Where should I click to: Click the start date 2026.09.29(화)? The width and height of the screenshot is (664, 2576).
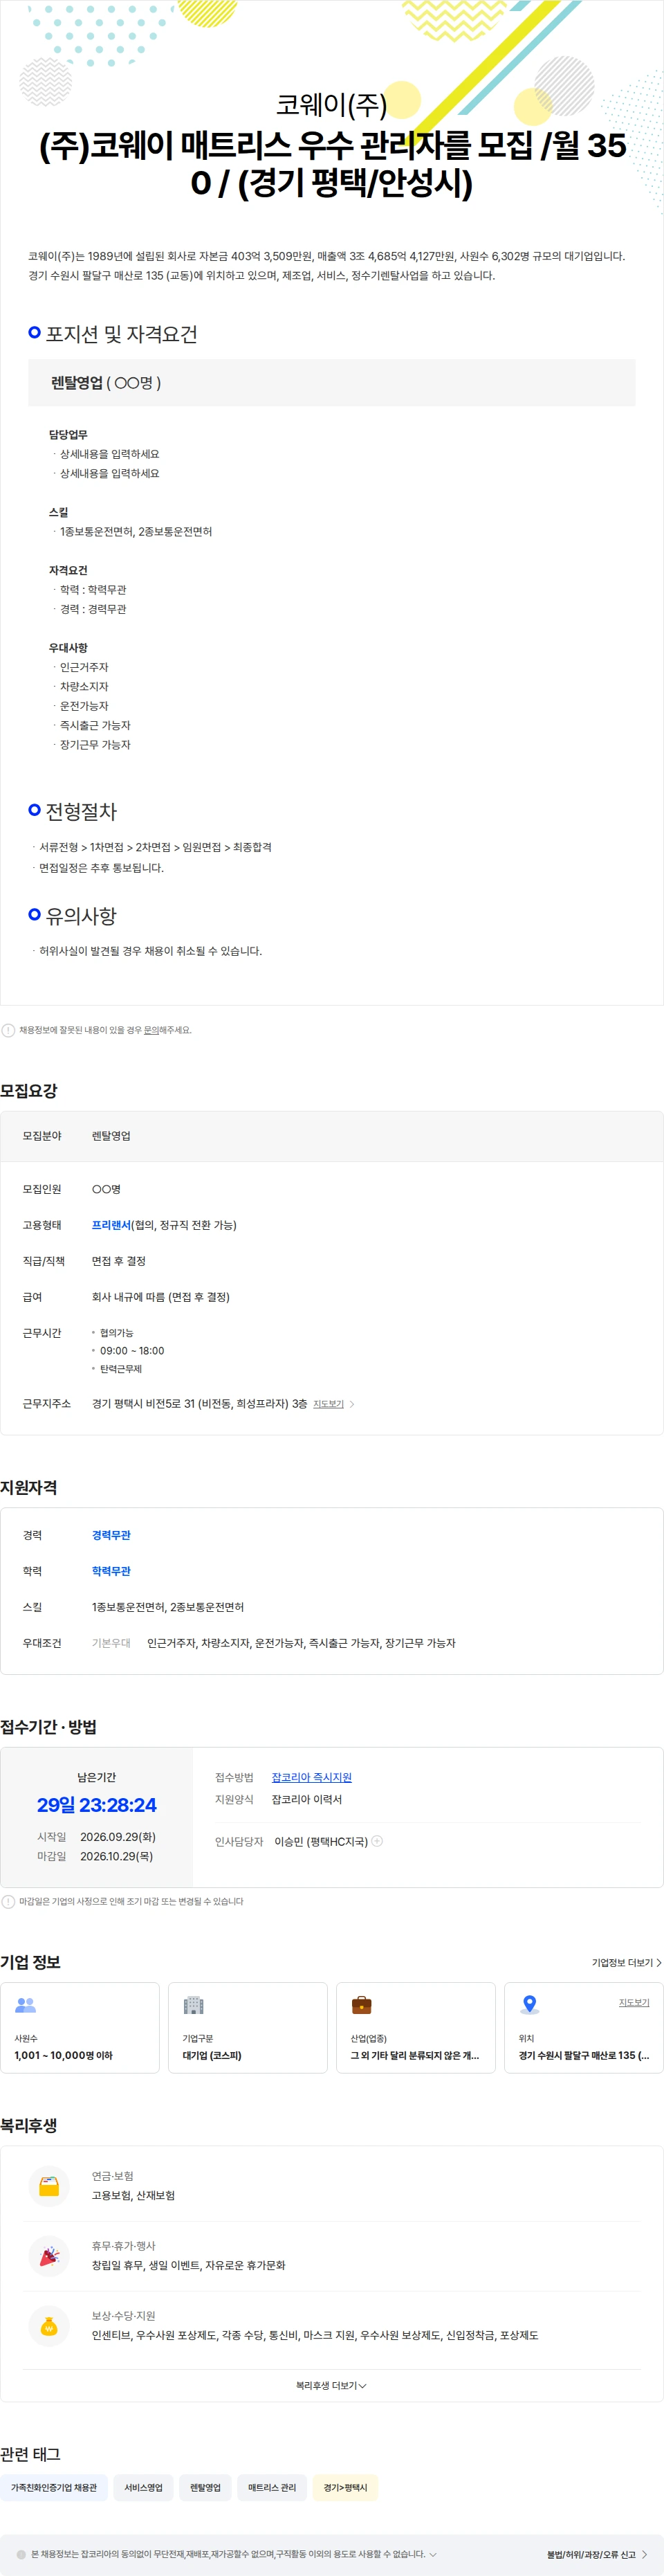(x=118, y=1837)
